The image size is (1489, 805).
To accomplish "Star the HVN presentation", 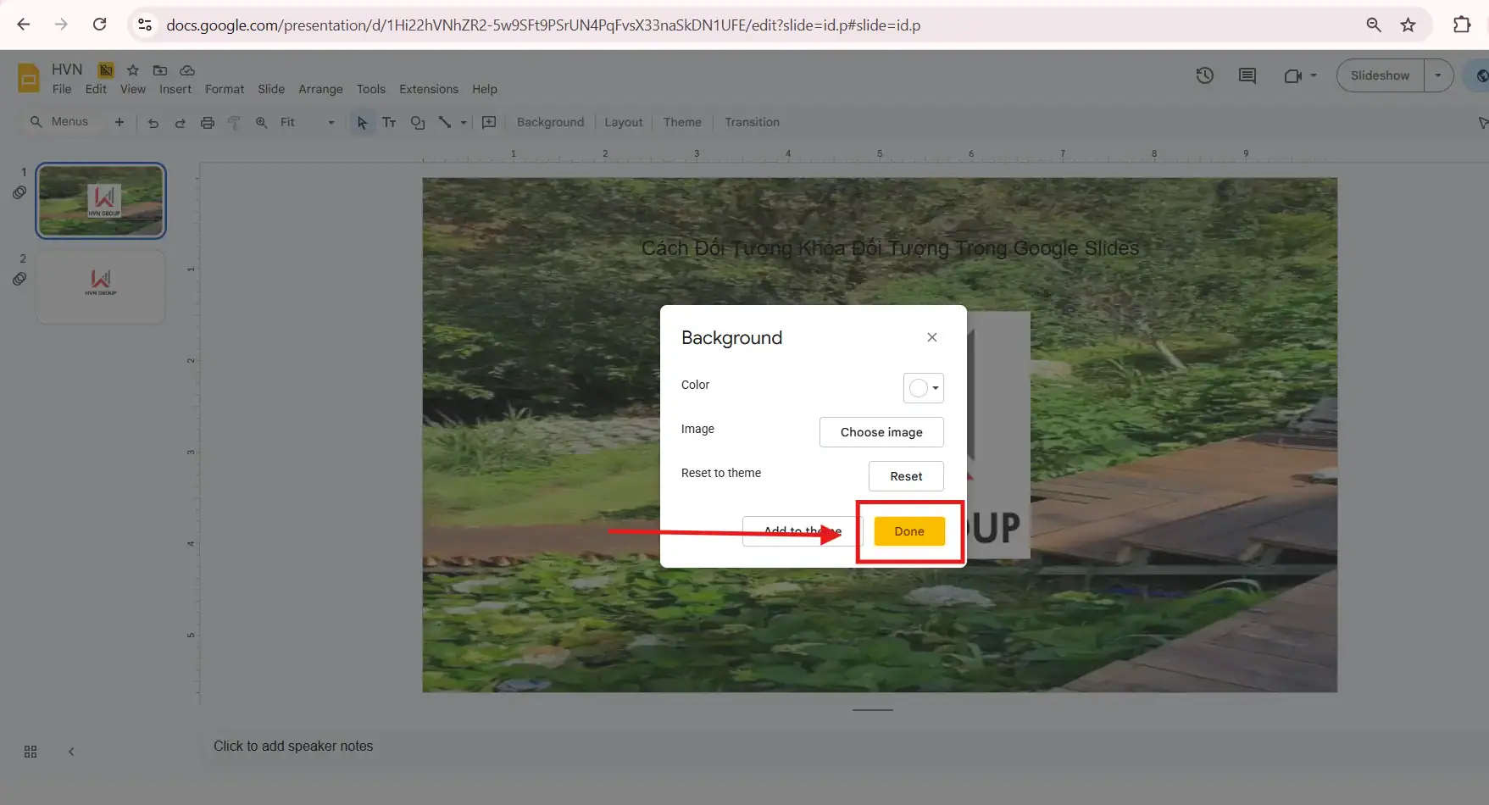I will (133, 70).
